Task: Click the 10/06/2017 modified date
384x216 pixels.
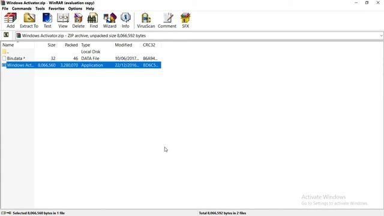Action: pyautogui.click(x=127, y=58)
